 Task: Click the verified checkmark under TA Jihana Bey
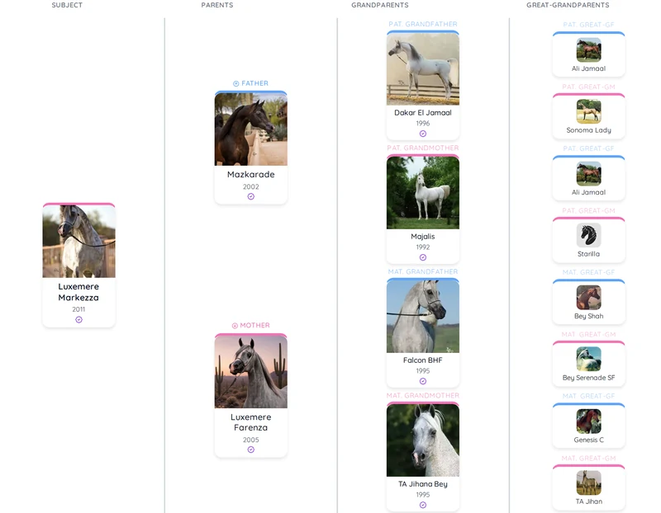423,505
